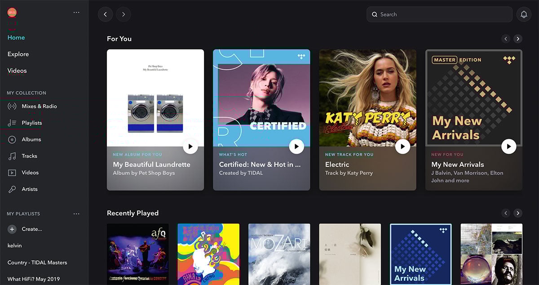
Task: Open Certified cover artwork
Action: tap(261, 98)
